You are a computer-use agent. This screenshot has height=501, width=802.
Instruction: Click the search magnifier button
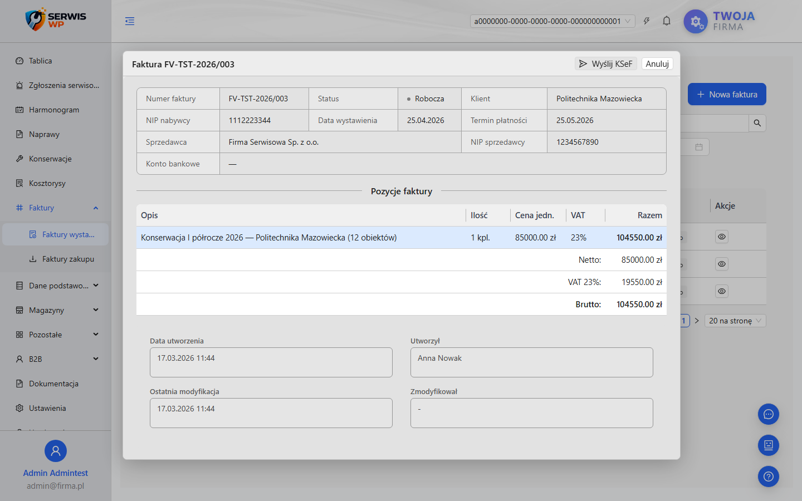click(x=757, y=123)
